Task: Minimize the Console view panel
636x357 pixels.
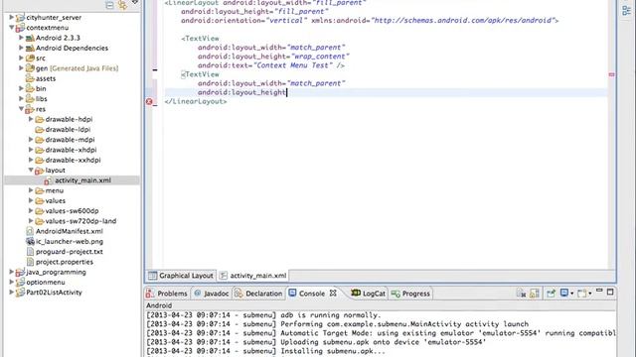Action: [599, 291]
